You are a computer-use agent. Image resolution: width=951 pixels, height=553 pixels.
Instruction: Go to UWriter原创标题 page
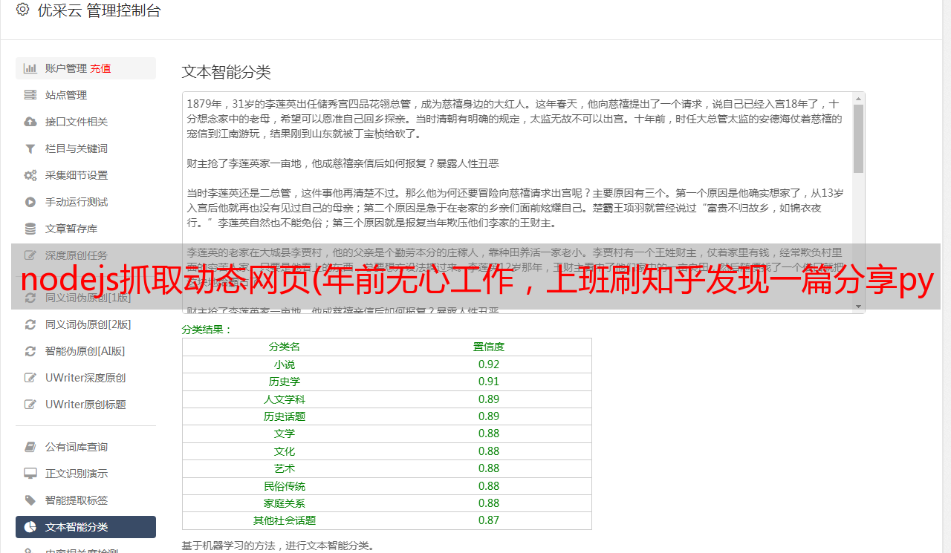pyautogui.click(x=85, y=405)
